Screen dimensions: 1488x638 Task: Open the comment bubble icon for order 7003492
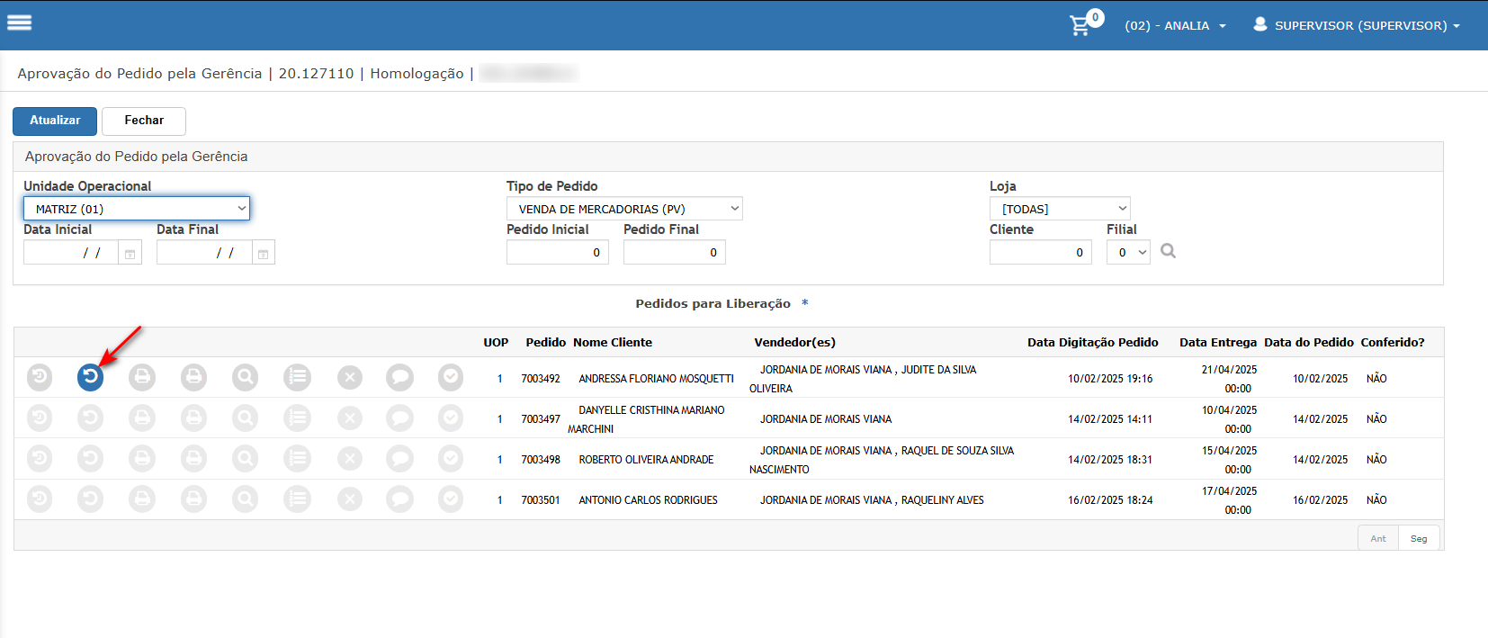tap(399, 377)
